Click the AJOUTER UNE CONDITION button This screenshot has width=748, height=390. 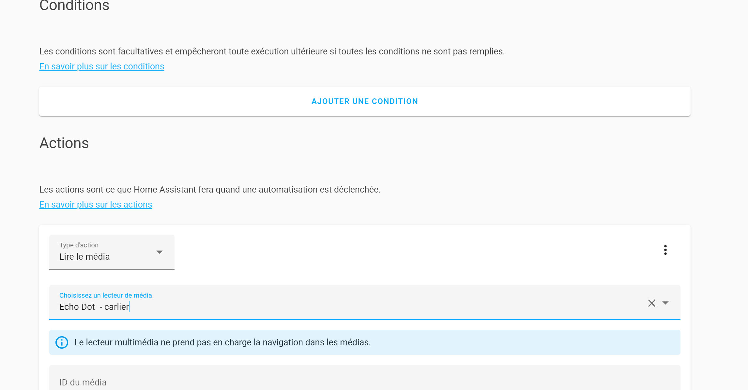coord(364,101)
